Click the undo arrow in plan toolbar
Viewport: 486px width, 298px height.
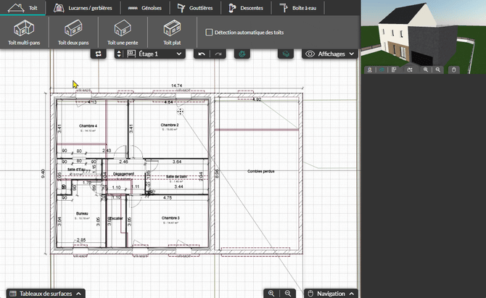202,54
